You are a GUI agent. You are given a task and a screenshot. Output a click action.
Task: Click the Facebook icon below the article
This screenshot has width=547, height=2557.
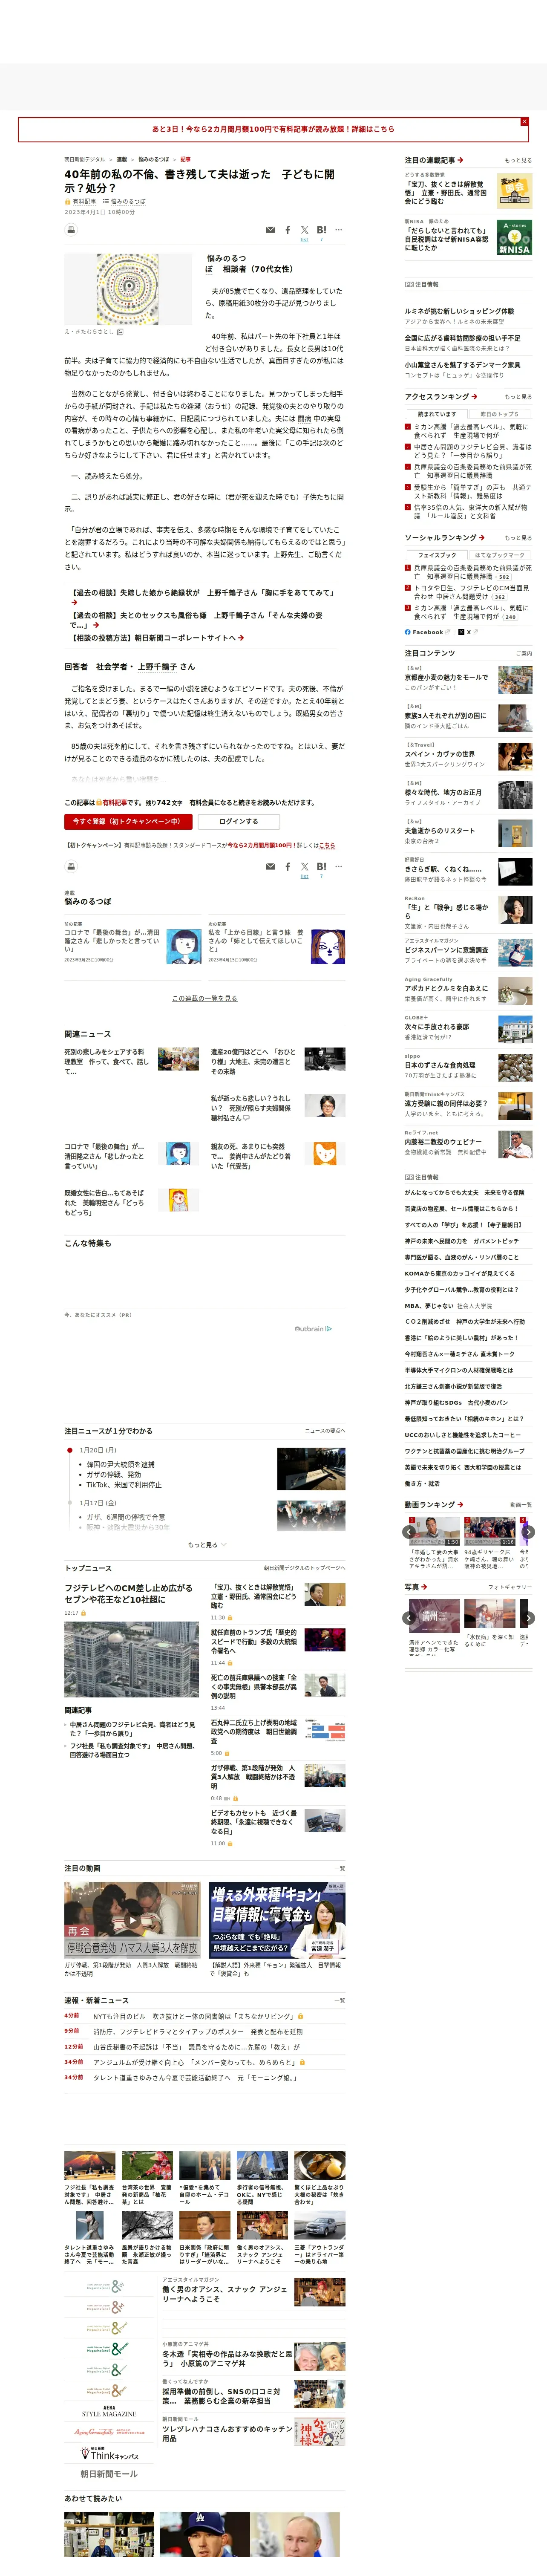(x=288, y=866)
